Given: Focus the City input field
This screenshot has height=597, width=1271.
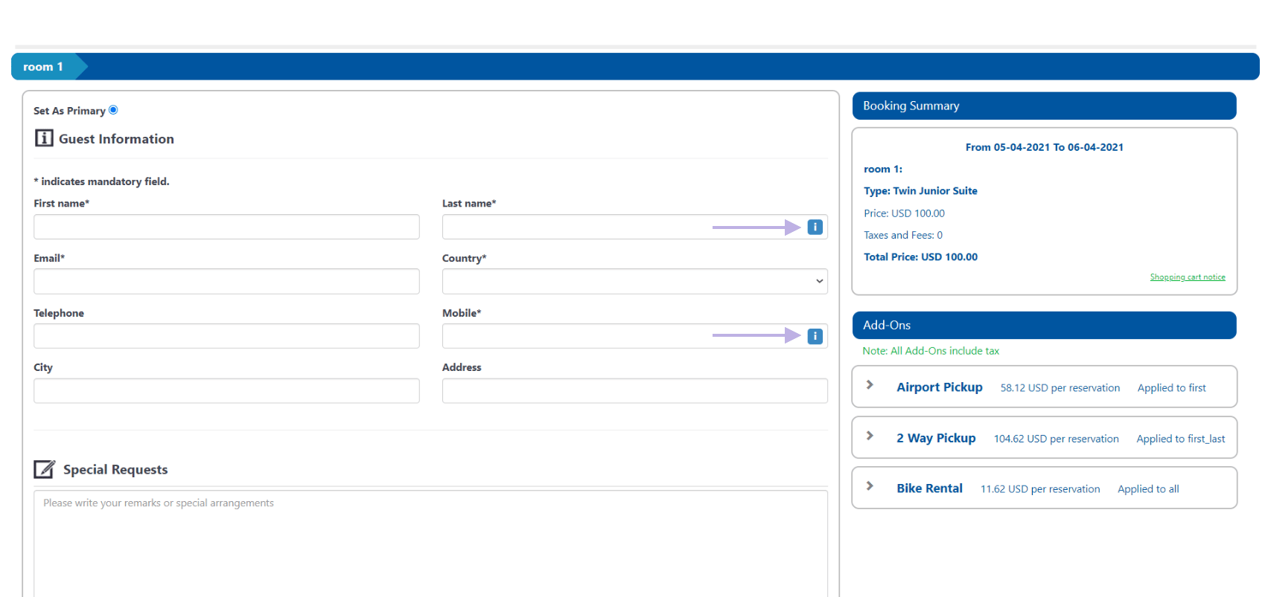Looking at the screenshot, I should pyautogui.click(x=226, y=391).
